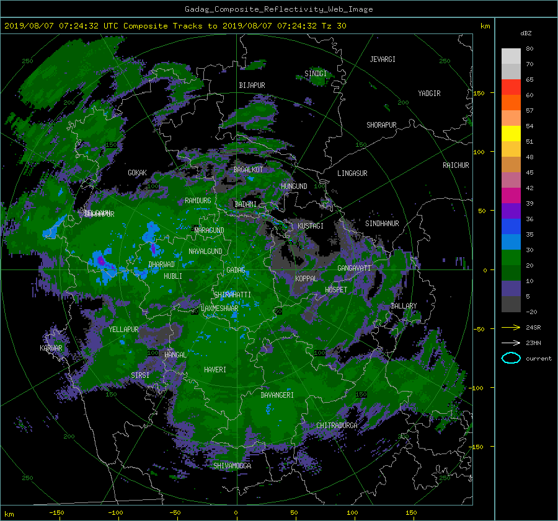Image resolution: width=558 pixels, height=521 pixels.
Task: Click the BADAMI city label
Action: 246,204
